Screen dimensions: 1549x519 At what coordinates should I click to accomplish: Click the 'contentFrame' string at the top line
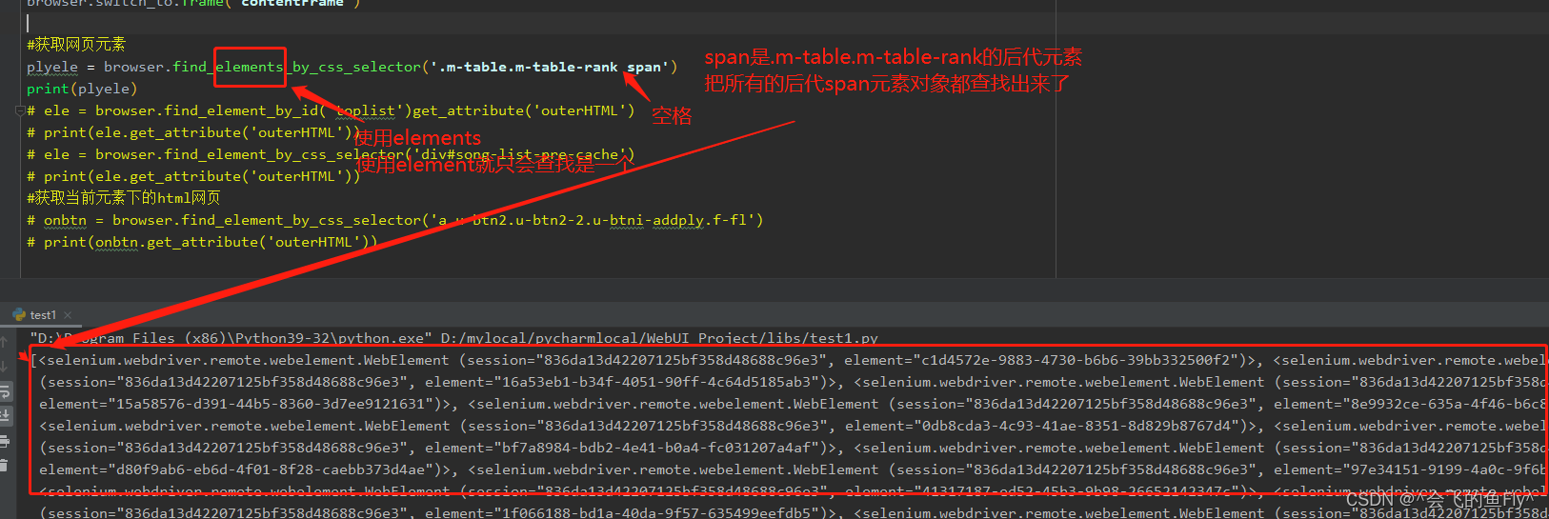(x=292, y=4)
